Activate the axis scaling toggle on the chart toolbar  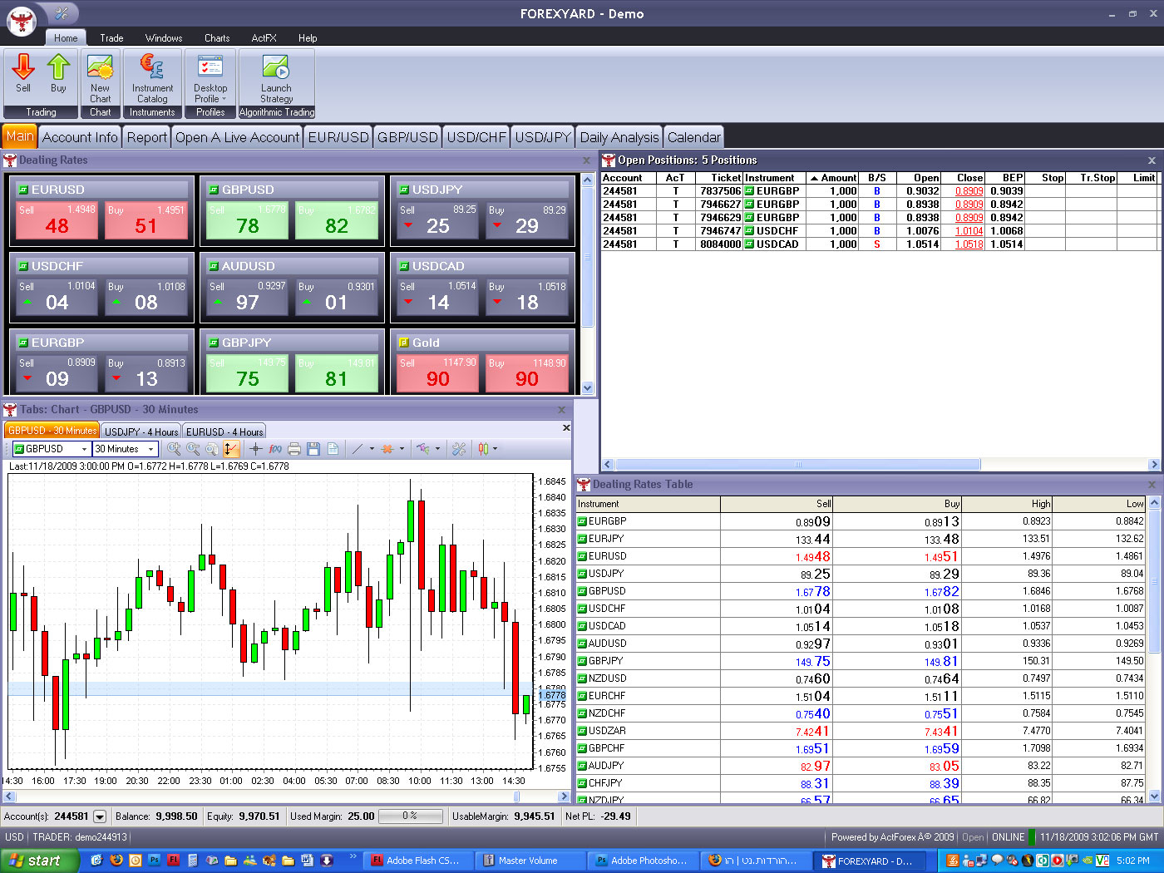click(231, 448)
